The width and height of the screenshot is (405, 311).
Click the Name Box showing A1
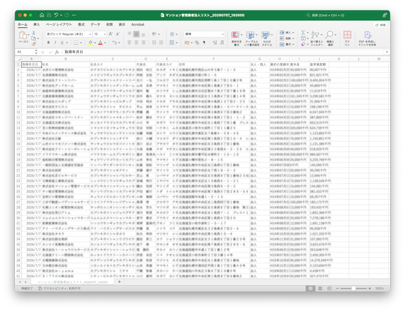click(25, 52)
